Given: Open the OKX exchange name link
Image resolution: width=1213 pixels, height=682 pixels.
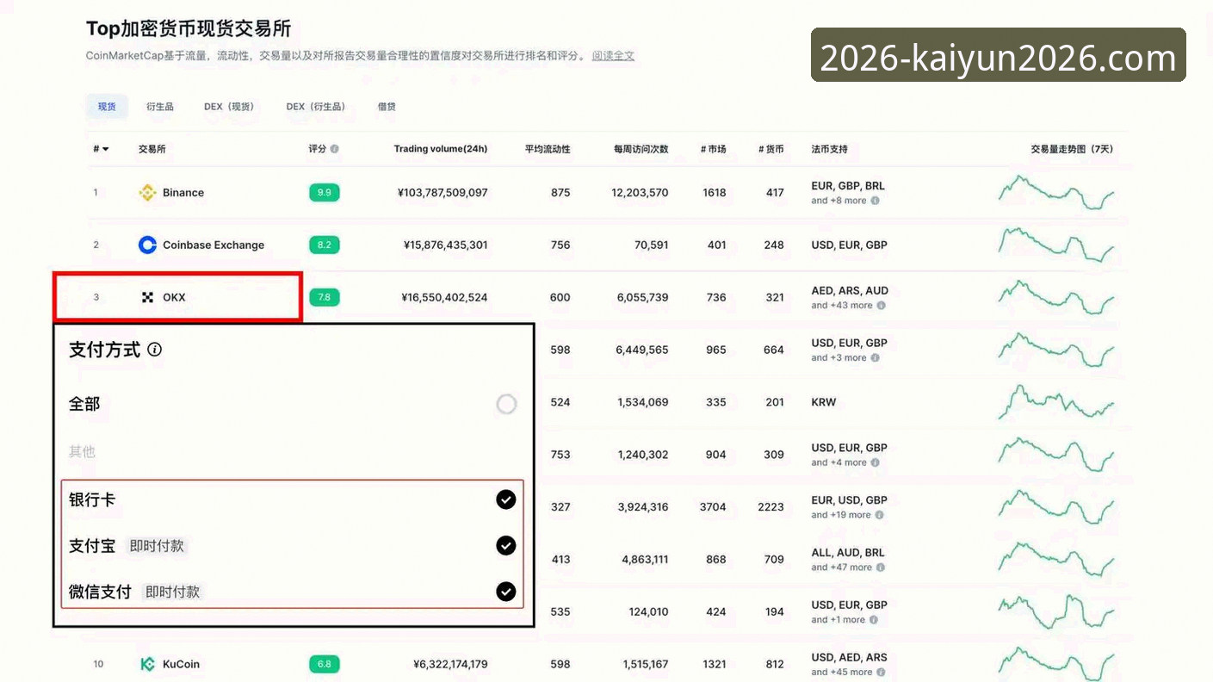Looking at the screenshot, I should [174, 298].
